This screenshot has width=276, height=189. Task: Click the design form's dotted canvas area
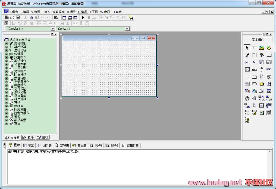tap(109, 69)
